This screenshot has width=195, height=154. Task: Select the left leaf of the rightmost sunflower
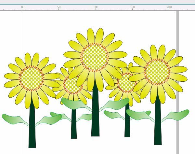point(140,116)
